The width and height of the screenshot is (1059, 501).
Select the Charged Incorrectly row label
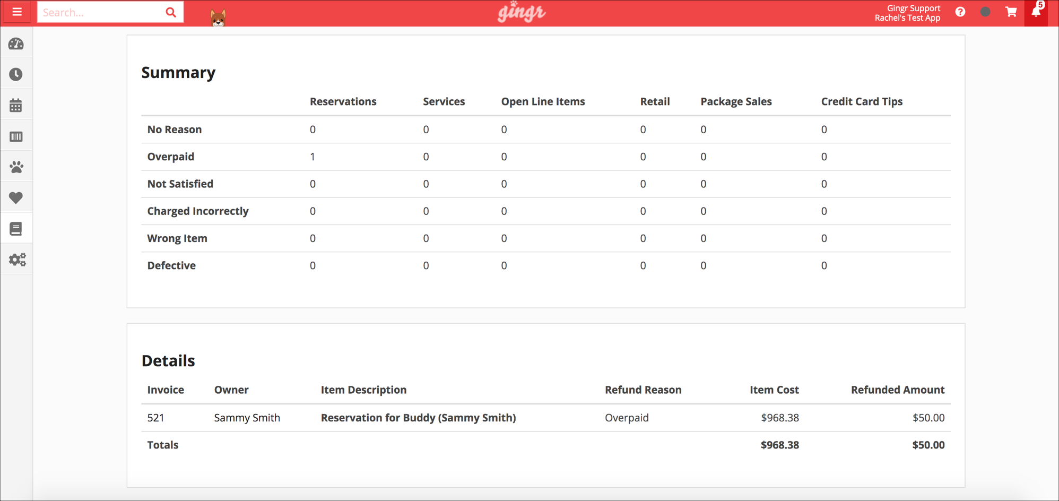pyautogui.click(x=197, y=211)
